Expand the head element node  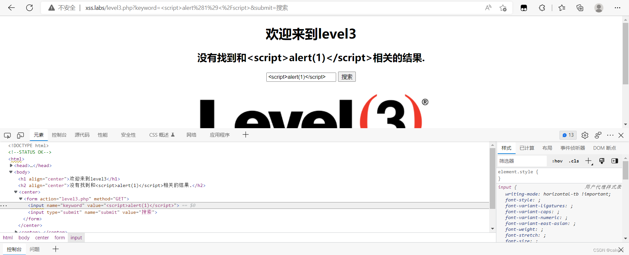point(11,165)
